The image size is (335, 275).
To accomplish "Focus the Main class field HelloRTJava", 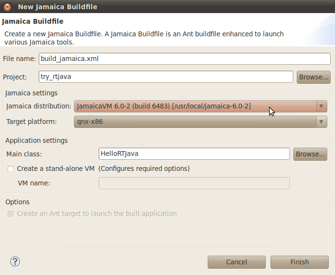I will coord(194,153).
